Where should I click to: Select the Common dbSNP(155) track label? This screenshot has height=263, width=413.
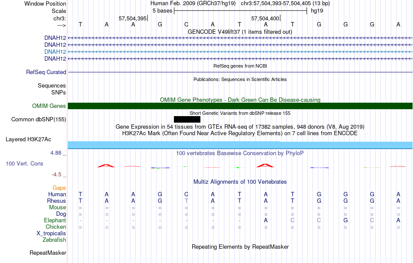(x=39, y=120)
